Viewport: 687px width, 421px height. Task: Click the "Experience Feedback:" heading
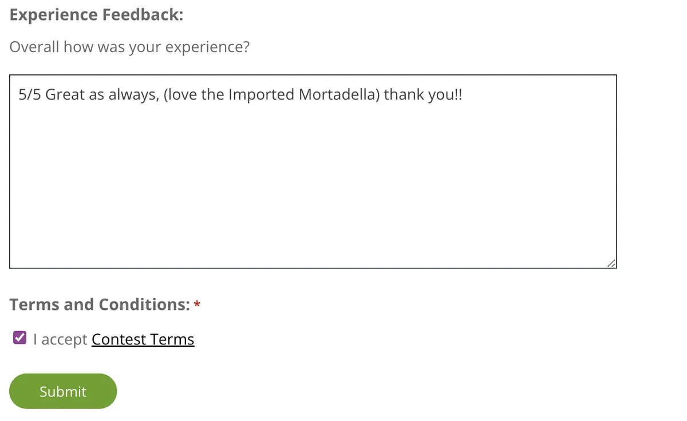96,15
